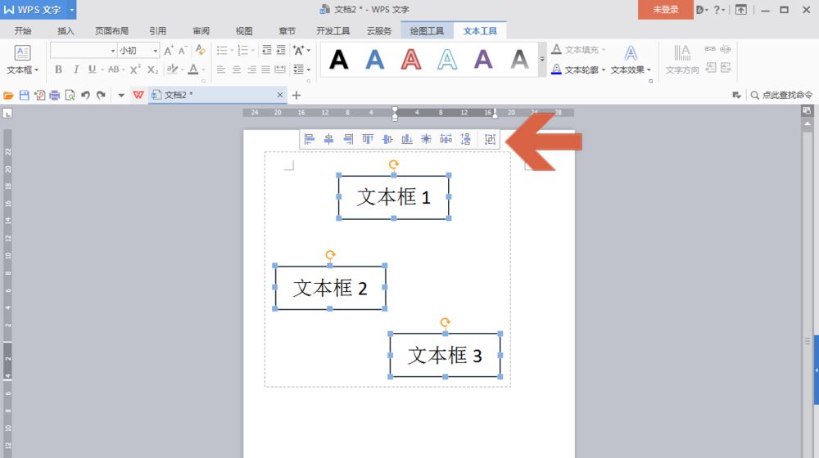Image resolution: width=819 pixels, height=458 pixels.
Task: Click the Undo arrow icon
Action: 85,95
